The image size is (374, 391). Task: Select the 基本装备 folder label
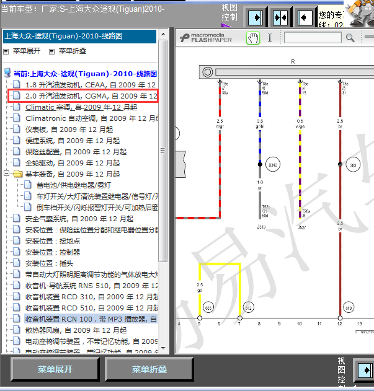pyautogui.click(x=73, y=174)
